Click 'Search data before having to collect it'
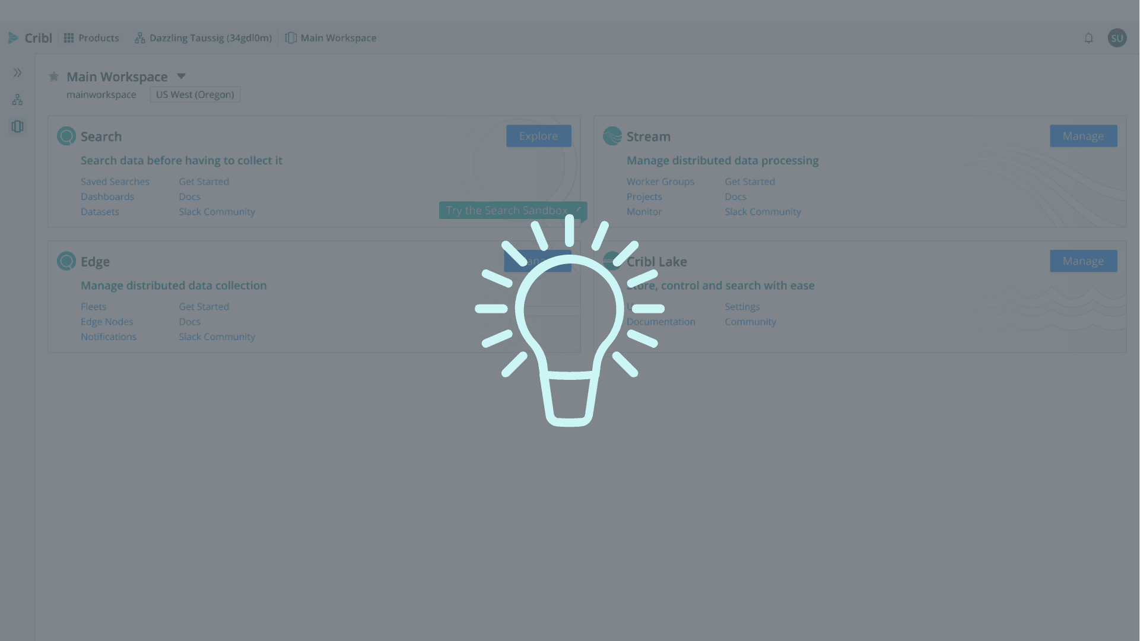1140x641 pixels. point(182,160)
